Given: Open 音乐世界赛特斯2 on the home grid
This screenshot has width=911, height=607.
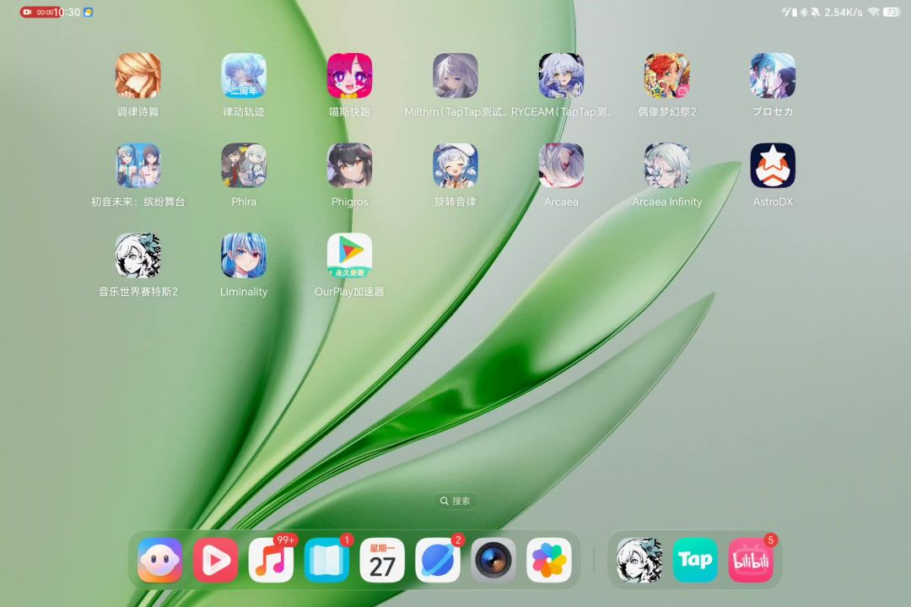Looking at the screenshot, I should pyautogui.click(x=137, y=255).
